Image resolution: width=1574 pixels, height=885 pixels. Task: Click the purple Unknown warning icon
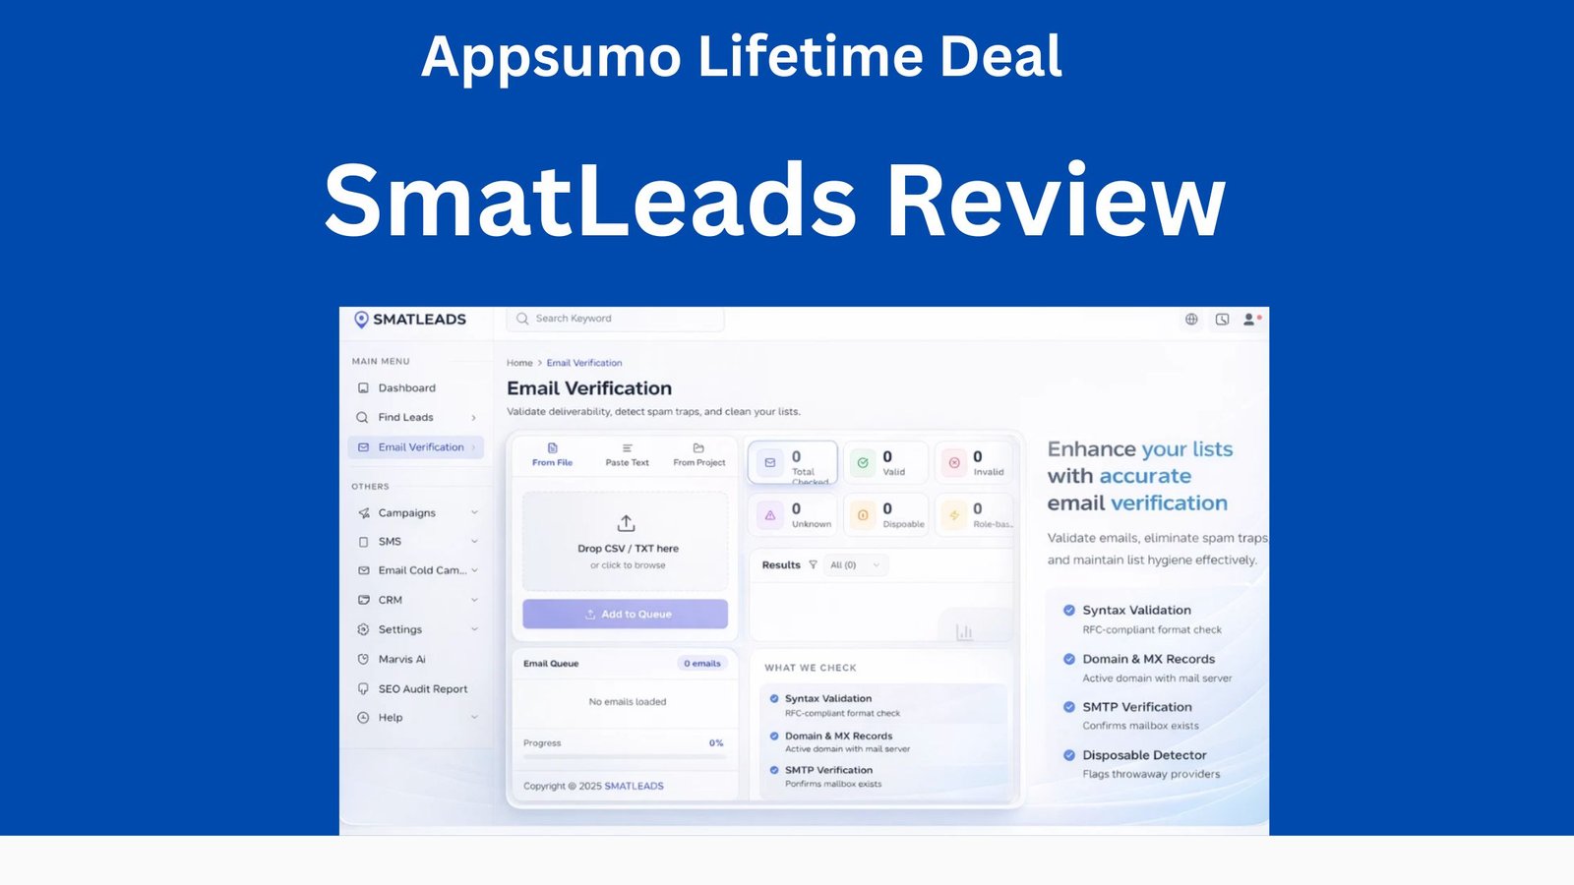click(x=770, y=515)
